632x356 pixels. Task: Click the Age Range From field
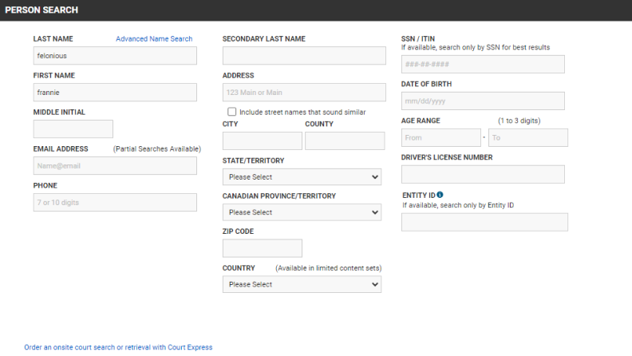coord(440,138)
